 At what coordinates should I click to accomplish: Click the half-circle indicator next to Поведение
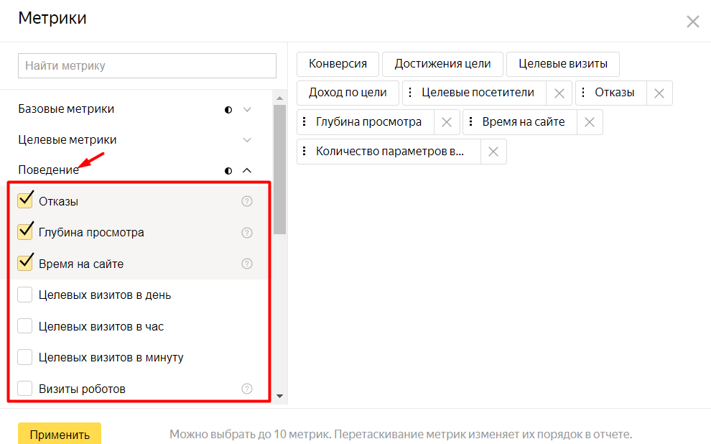point(228,170)
